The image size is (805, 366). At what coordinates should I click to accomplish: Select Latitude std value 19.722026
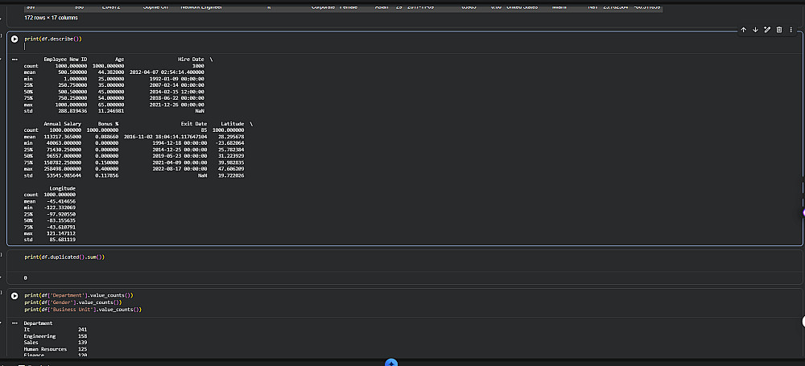click(231, 175)
